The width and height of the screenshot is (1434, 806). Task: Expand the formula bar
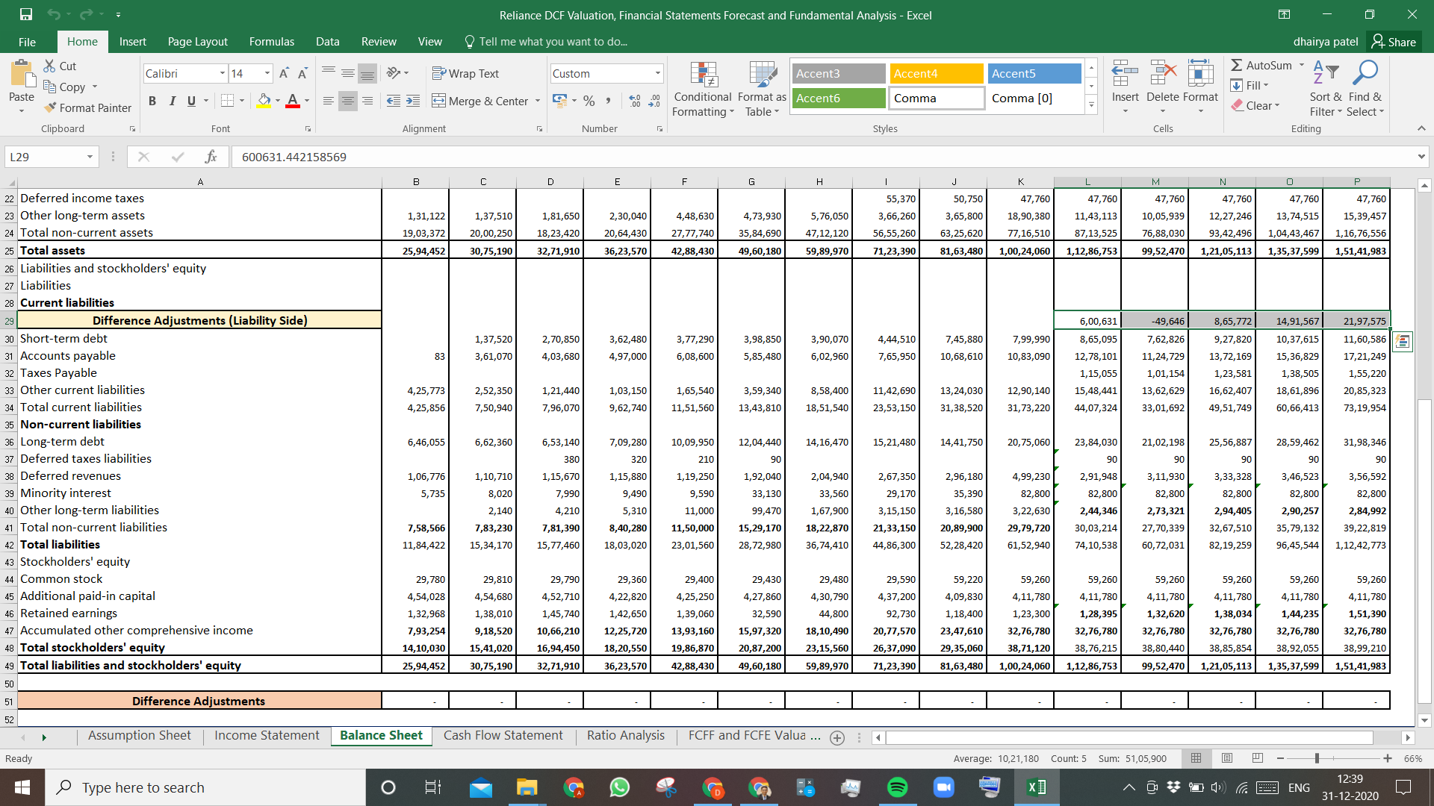click(x=1421, y=157)
